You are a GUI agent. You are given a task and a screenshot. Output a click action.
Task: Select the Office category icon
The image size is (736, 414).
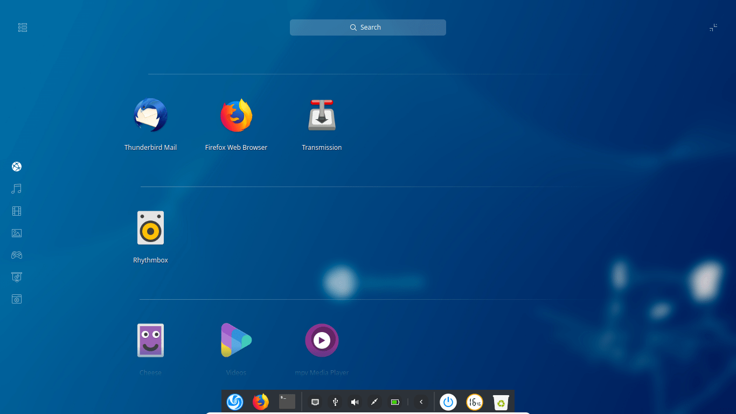(x=16, y=277)
